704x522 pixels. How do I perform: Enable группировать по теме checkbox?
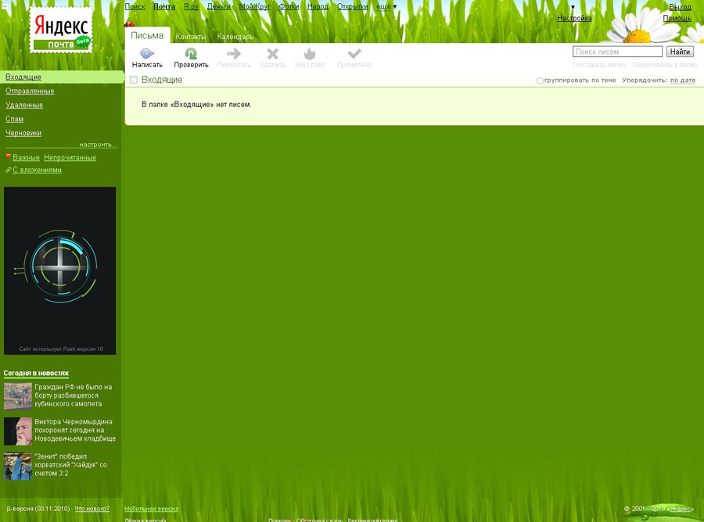click(x=540, y=80)
